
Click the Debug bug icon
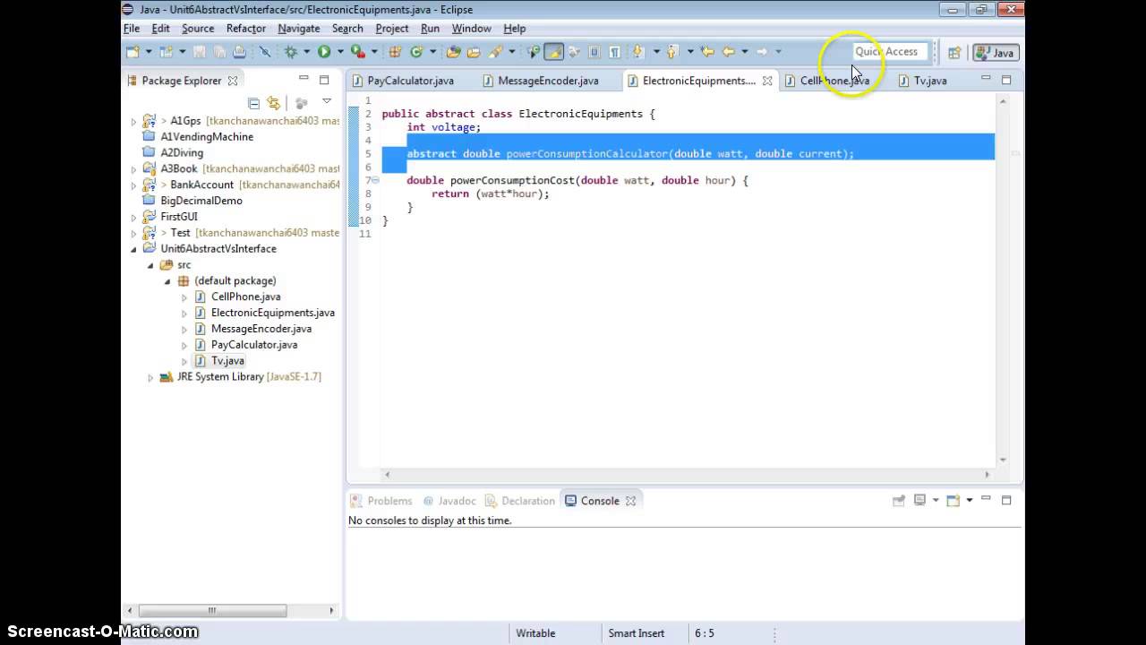tap(291, 52)
